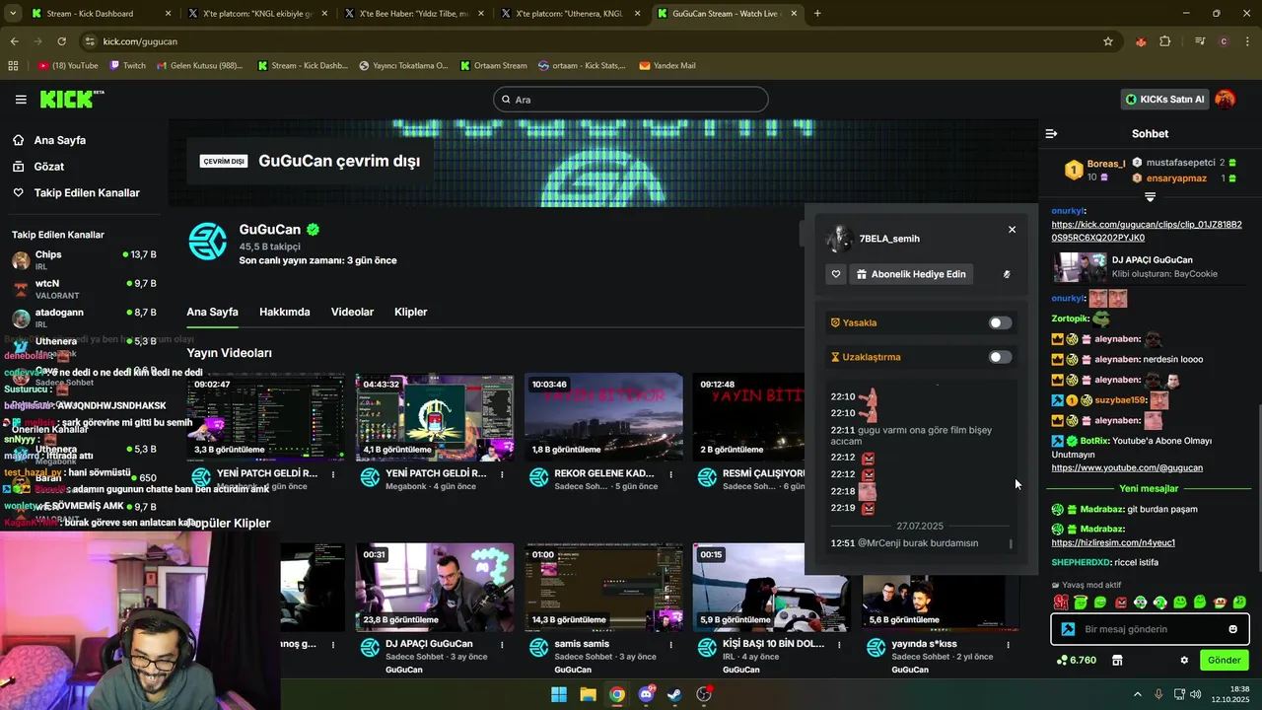Click the mute icon right of Abonelik Hediye Edin
This screenshot has width=1262, height=710.
coord(1007,274)
